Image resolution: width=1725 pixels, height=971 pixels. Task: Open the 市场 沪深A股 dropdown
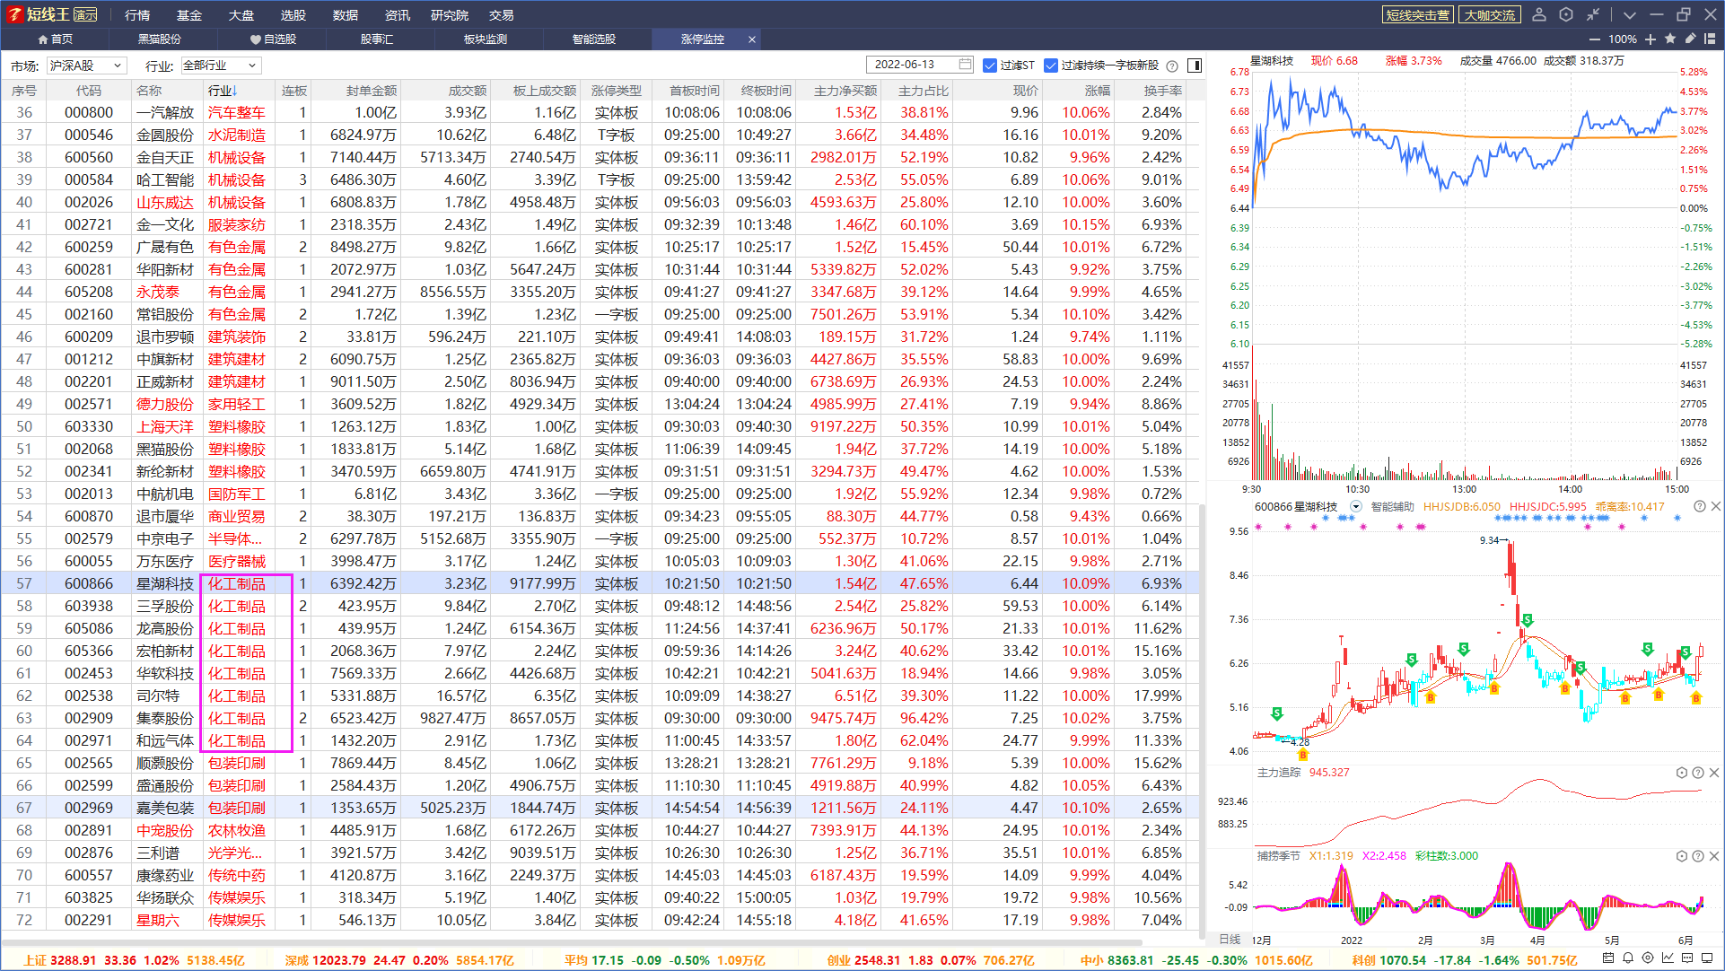click(x=86, y=66)
